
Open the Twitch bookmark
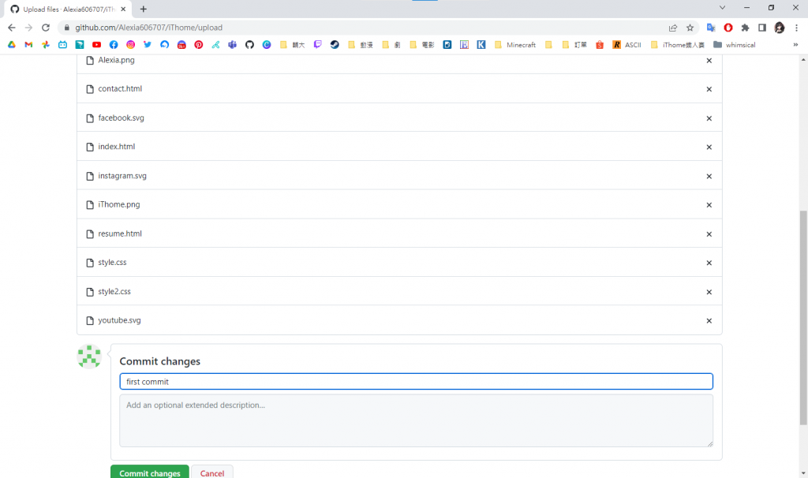317,45
